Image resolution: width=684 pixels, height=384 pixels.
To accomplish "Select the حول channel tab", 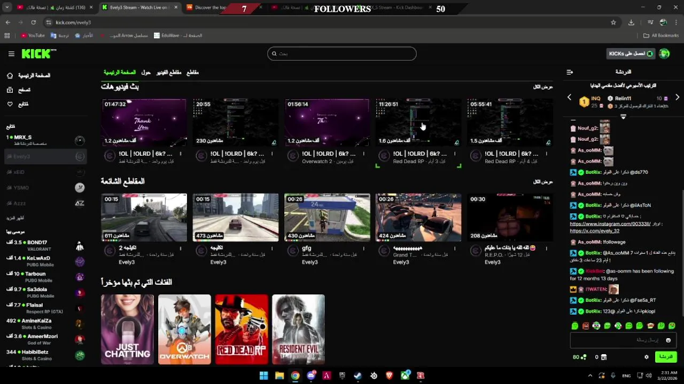I will (146, 73).
